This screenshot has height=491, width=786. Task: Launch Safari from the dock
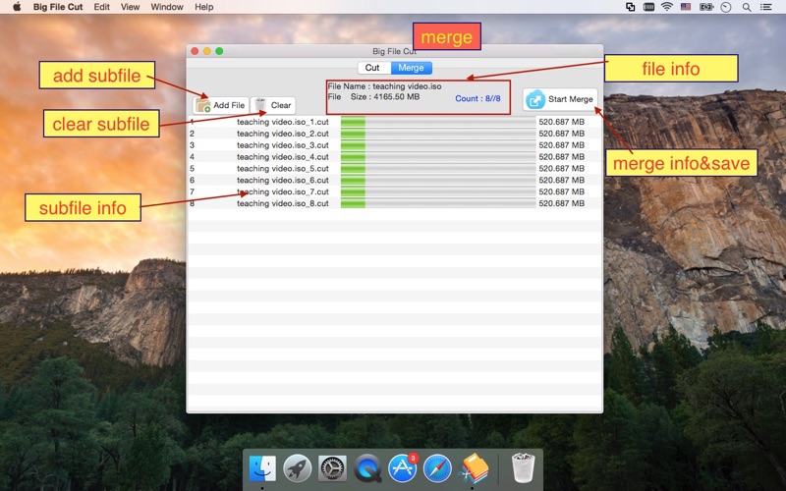437,468
